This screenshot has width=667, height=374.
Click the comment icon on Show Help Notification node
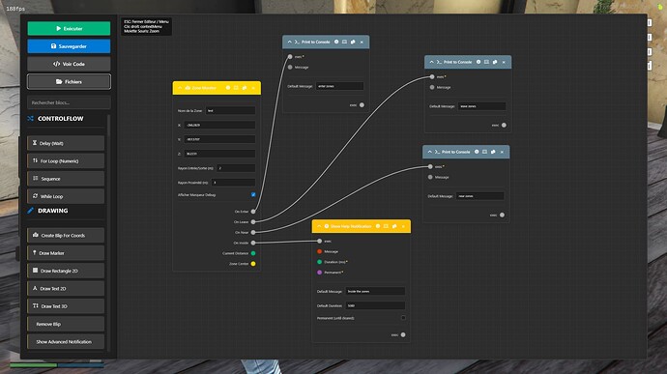click(x=386, y=226)
